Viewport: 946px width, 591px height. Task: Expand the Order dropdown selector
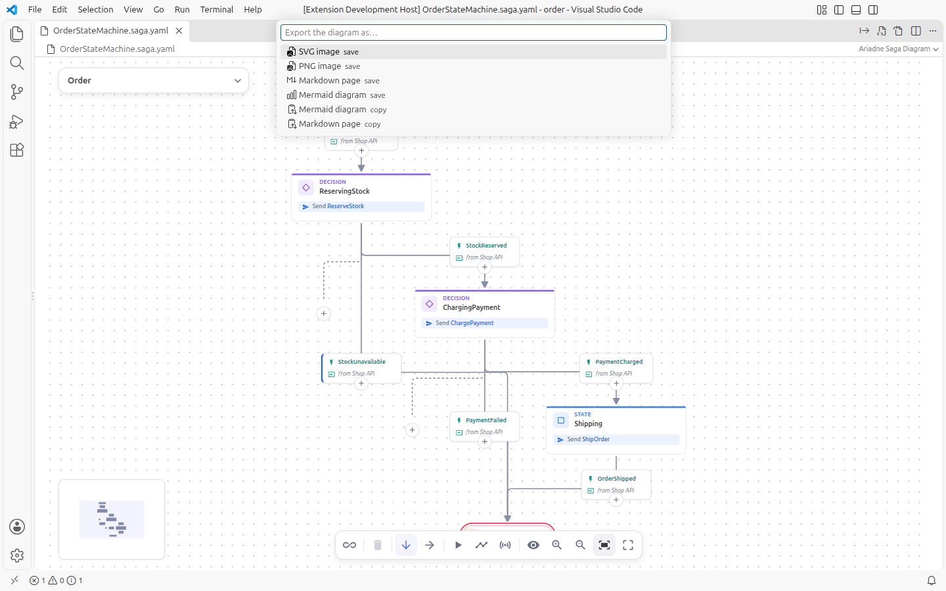tap(154, 81)
